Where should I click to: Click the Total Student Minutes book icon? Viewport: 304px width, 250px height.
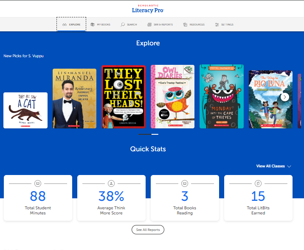(x=38, y=183)
